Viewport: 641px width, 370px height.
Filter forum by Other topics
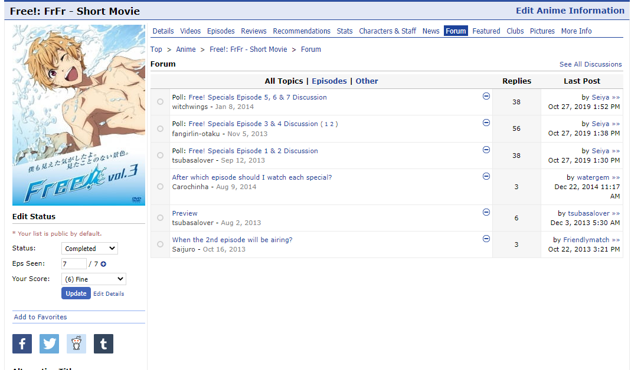click(x=367, y=81)
